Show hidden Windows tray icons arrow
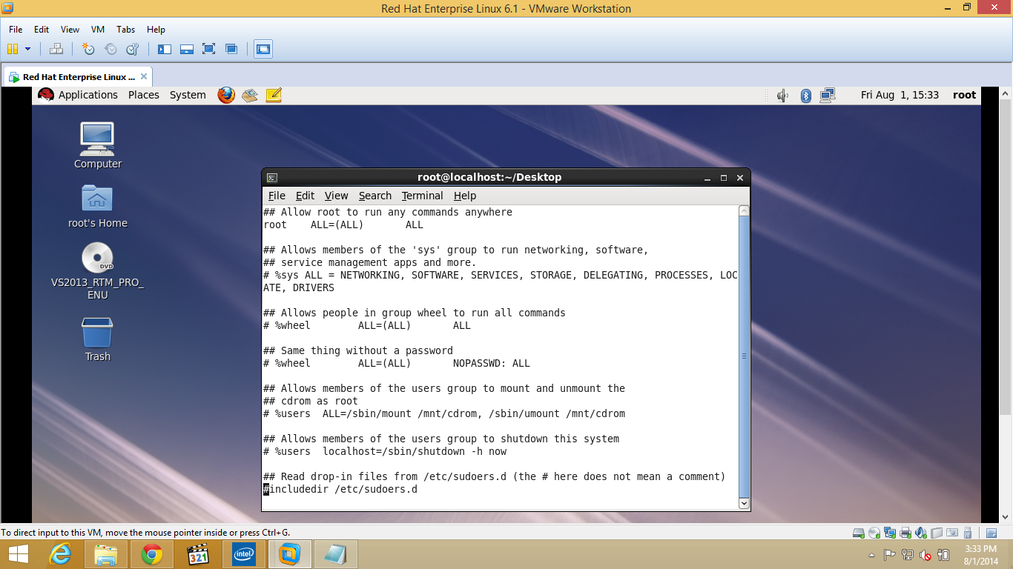Screen dimensions: 1013x569 tap(871, 555)
